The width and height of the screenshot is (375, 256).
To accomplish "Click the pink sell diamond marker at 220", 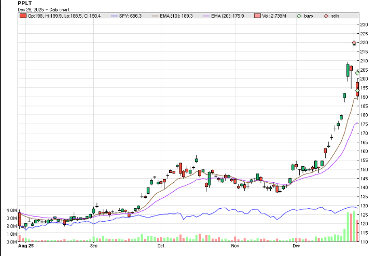I will click(354, 43).
